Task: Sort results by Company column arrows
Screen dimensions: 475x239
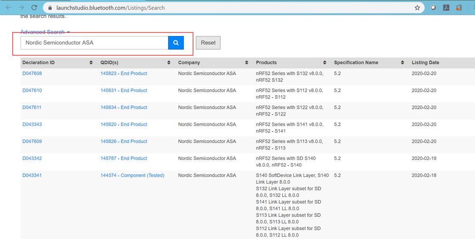Action: tap(247, 62)
